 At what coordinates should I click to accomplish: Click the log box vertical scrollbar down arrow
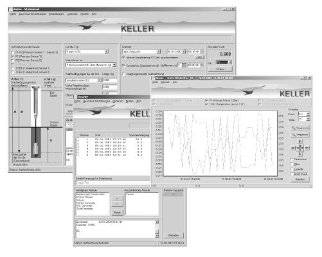pos(157,236)
